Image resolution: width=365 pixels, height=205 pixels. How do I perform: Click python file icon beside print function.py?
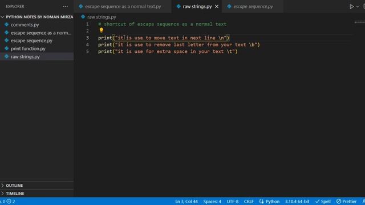6,48
